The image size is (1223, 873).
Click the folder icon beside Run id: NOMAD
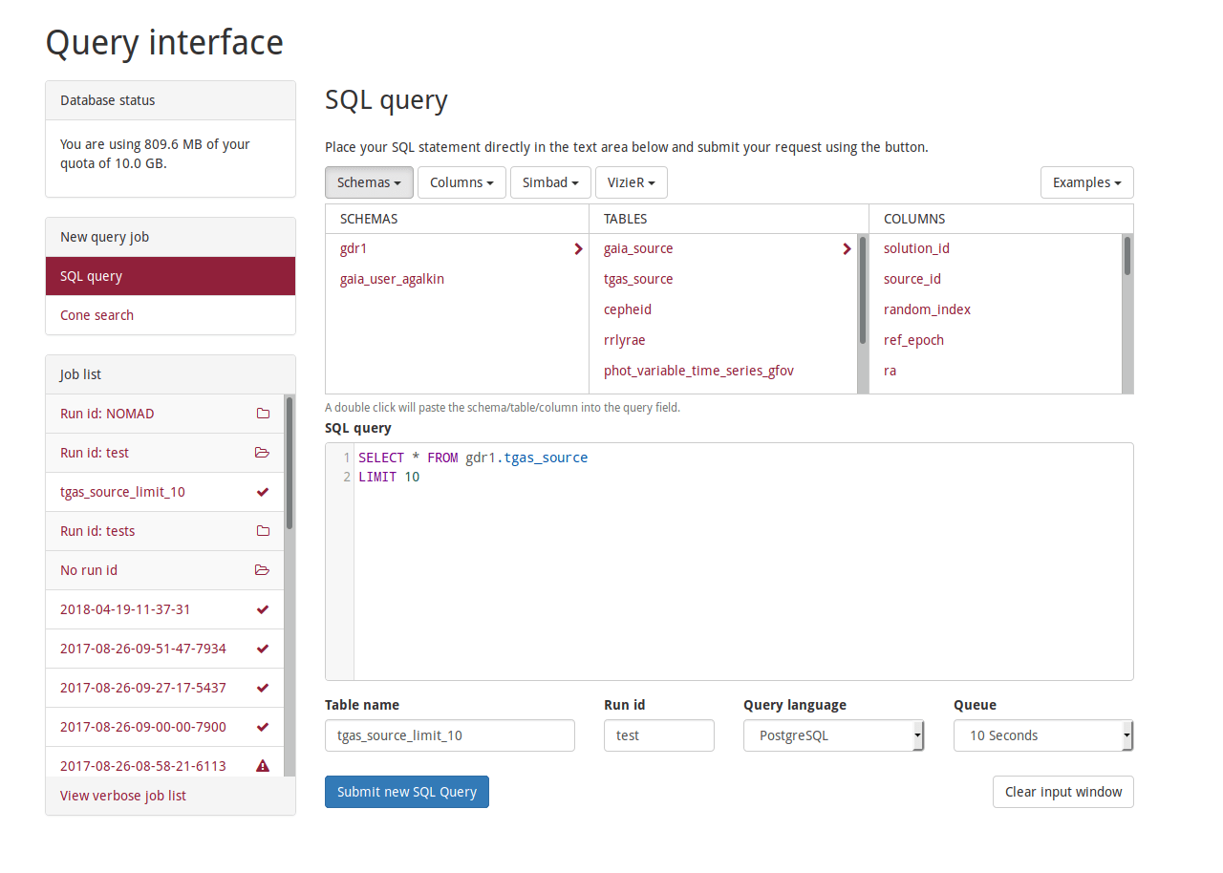click(x=263, y=414)
